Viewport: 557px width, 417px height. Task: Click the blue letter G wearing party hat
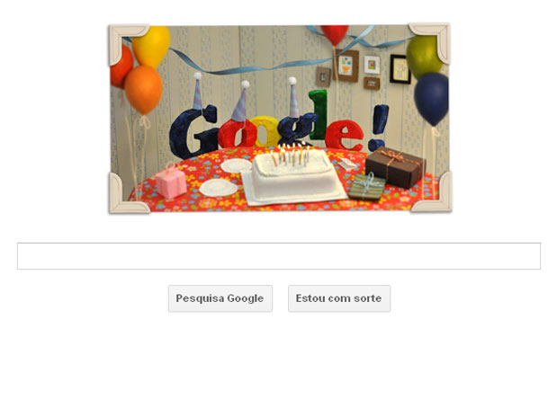pos(193,131)
